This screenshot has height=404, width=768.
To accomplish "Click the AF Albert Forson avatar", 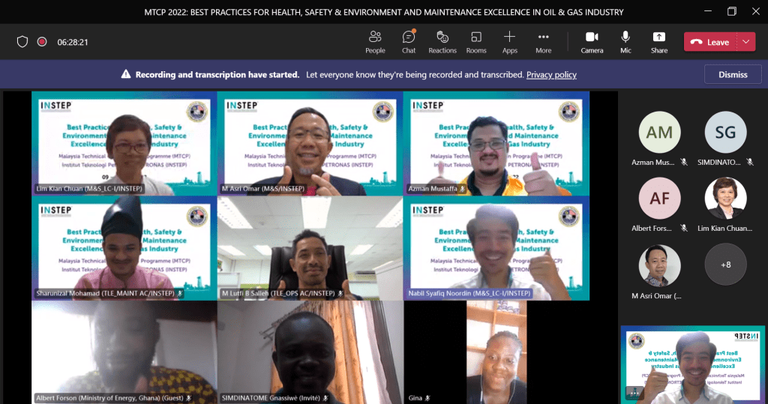I will tap(659, 199).
